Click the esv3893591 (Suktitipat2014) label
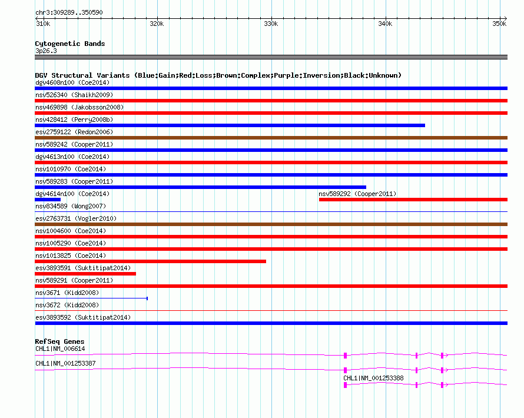 (83, 268)
